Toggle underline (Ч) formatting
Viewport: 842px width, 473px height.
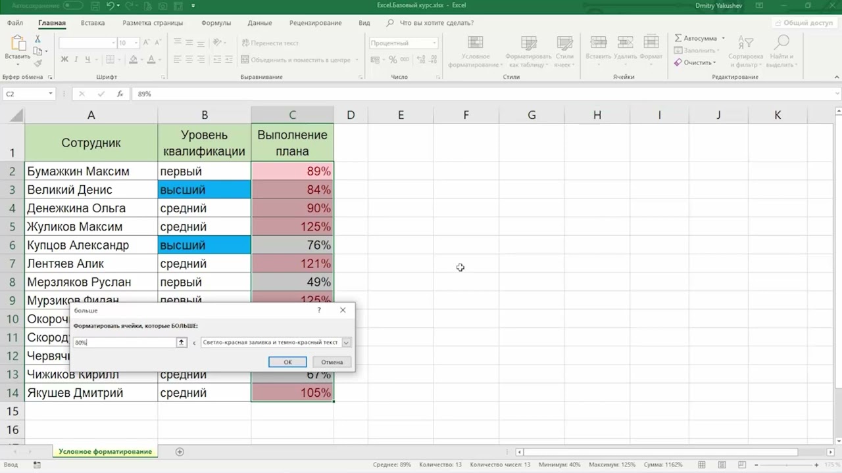pyautogui.click(x=87, y=60)
